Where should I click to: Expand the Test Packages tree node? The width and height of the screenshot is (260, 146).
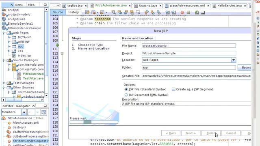4,83
